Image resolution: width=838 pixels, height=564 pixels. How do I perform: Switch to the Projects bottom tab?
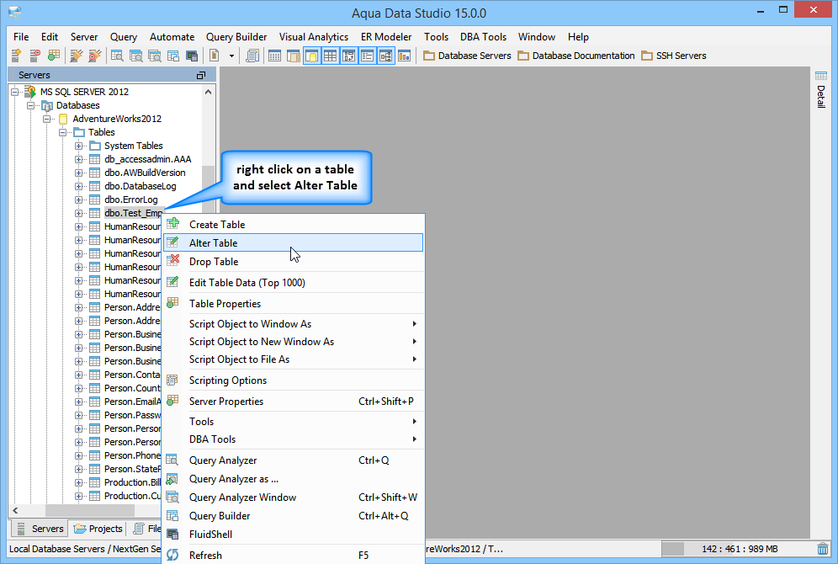(x=98, y=529)
